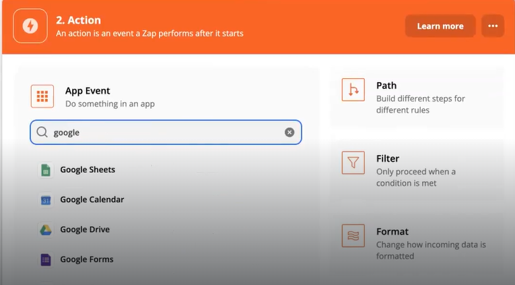
Task: Click the 'An action is an event' subtitle
Action: (149, 34)
